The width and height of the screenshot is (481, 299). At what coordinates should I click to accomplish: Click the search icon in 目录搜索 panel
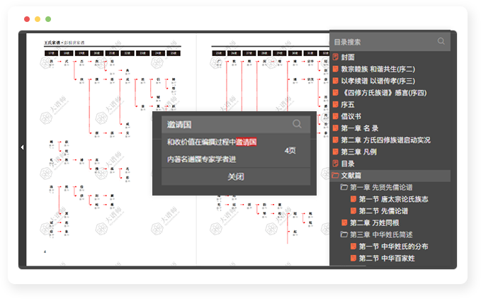click(441, 42)
